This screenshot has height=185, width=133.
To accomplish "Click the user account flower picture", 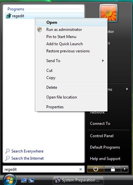I will tap(109, 13).
